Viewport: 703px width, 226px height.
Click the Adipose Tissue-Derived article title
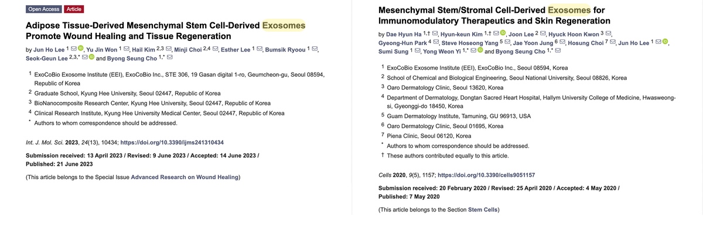point(166,30)
